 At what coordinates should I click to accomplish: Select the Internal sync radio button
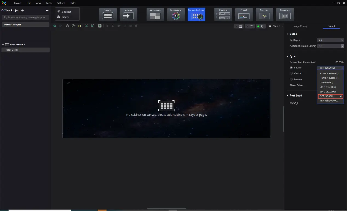point(291,79)
